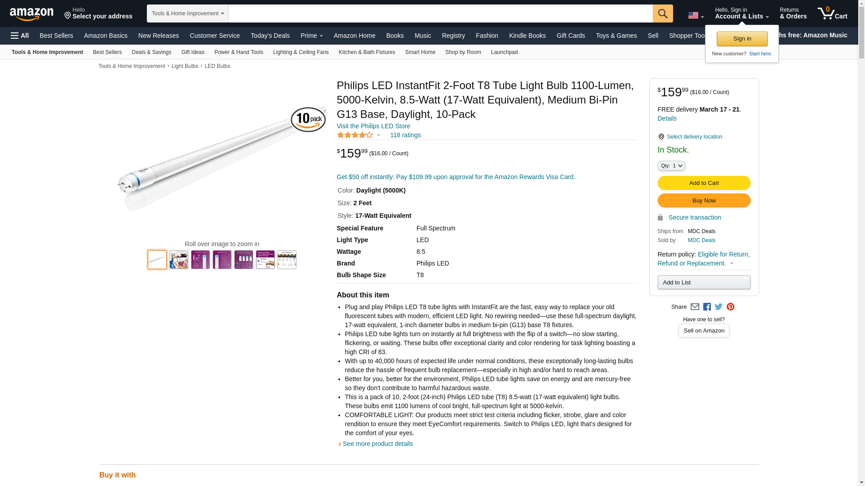Share on Facebook icon

(707, 307)
